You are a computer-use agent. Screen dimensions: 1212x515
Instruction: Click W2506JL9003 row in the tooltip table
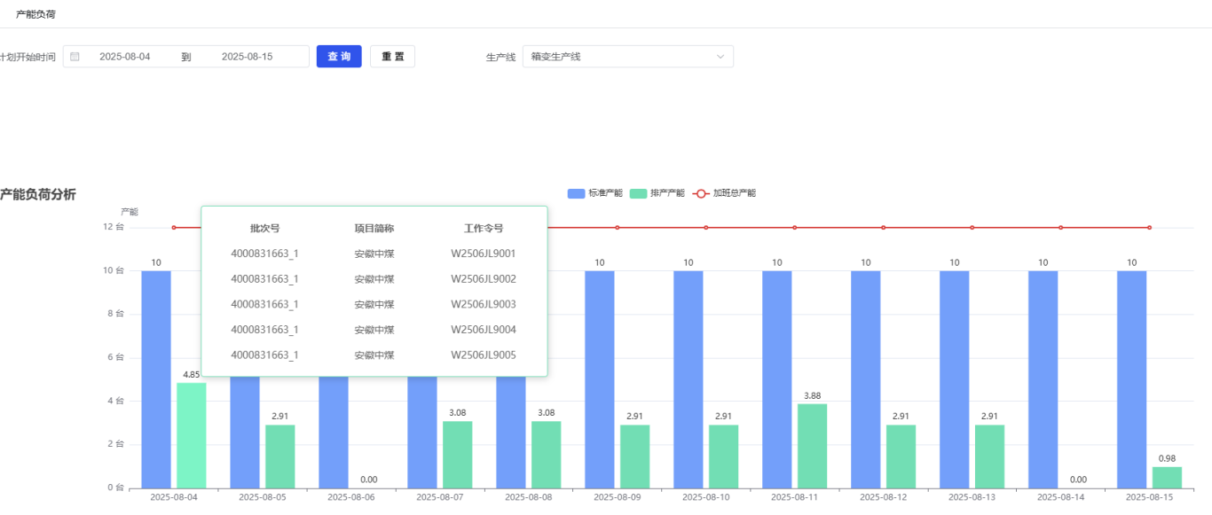(483, 304)
